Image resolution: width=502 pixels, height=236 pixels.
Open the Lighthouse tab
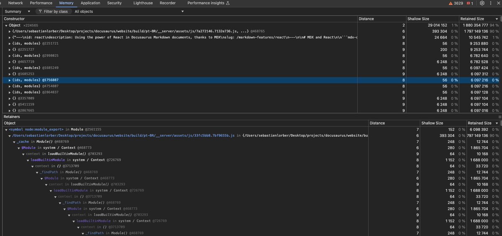[143, 3]
